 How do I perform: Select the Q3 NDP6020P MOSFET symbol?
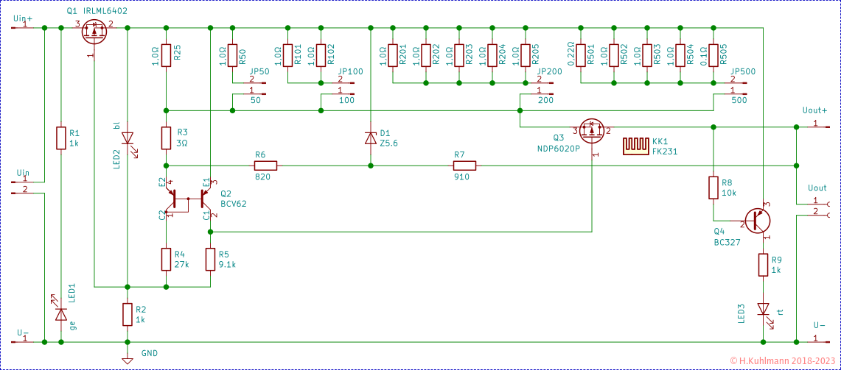point(592,130)
